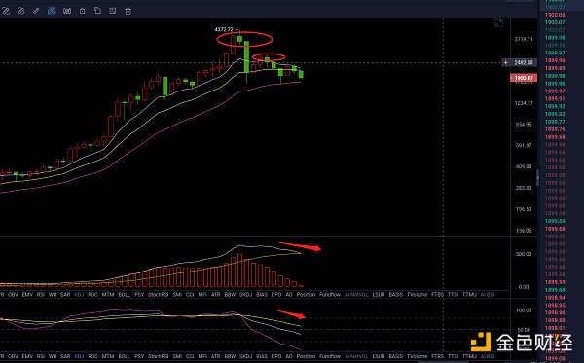Select the second diagonal line drawing tool
This screenshot has width=584, height=363.
pos(20,11)
